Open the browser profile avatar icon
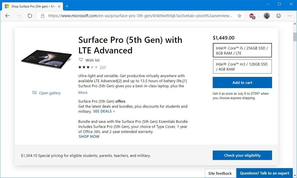Screen dimensions: 297x178 coord(267,16)
